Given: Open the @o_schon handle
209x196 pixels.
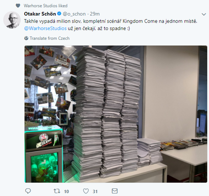Looking at the screenshot, I should pyautogui.click(x=74, y=14).
